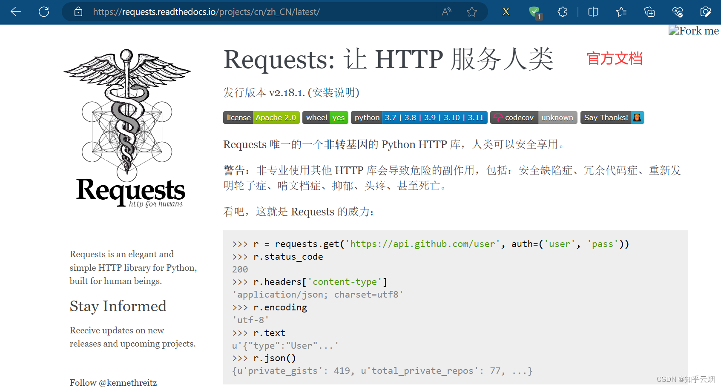
Task: Open browser essentials heartbeat icon
Action: tap(678, 11)
